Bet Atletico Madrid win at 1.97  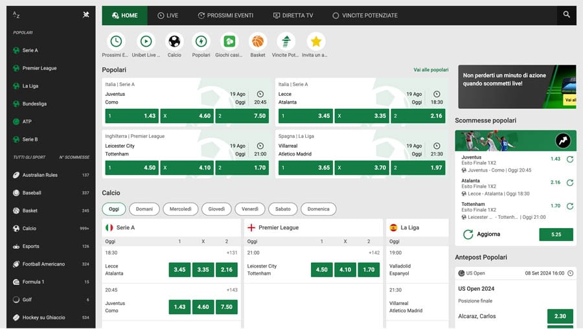tap(418, 168)
